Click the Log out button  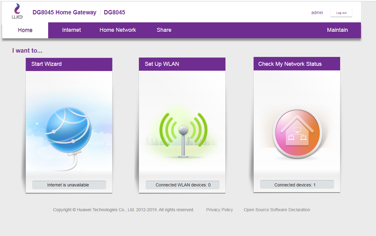tap(341, 13)
